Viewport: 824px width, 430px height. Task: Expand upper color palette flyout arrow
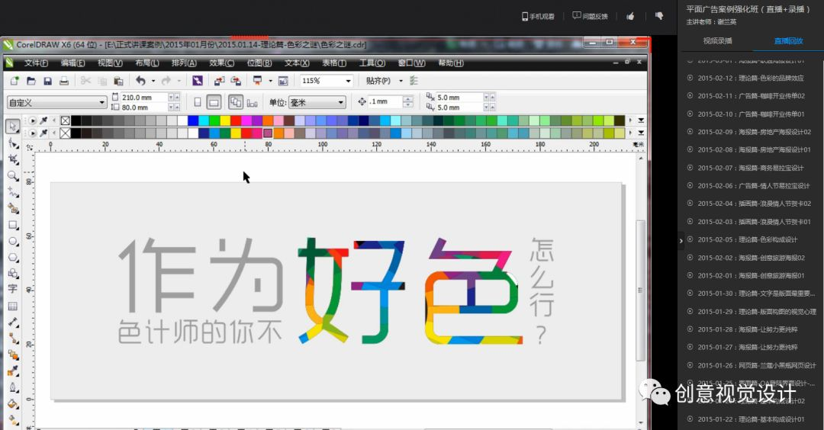coord(641,120)
